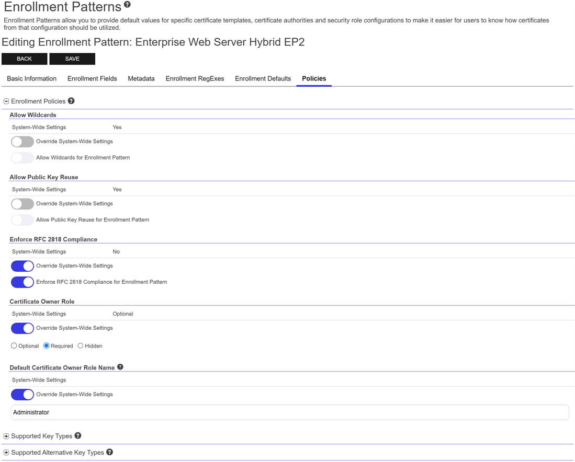Click the BACK button
The width and height of the screenshot is (575, 462).
click(25, 59)
